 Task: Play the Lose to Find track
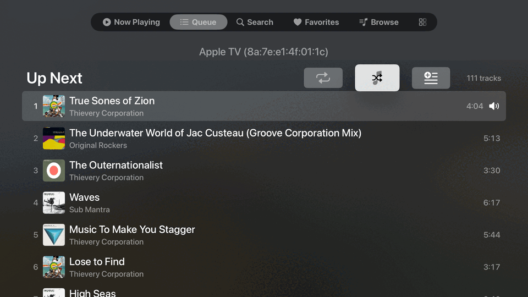tap(264, 267)
